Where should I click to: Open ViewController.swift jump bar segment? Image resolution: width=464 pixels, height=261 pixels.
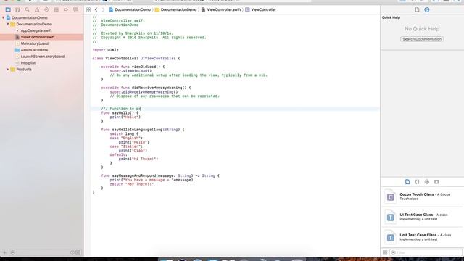(x=221, y=9)
